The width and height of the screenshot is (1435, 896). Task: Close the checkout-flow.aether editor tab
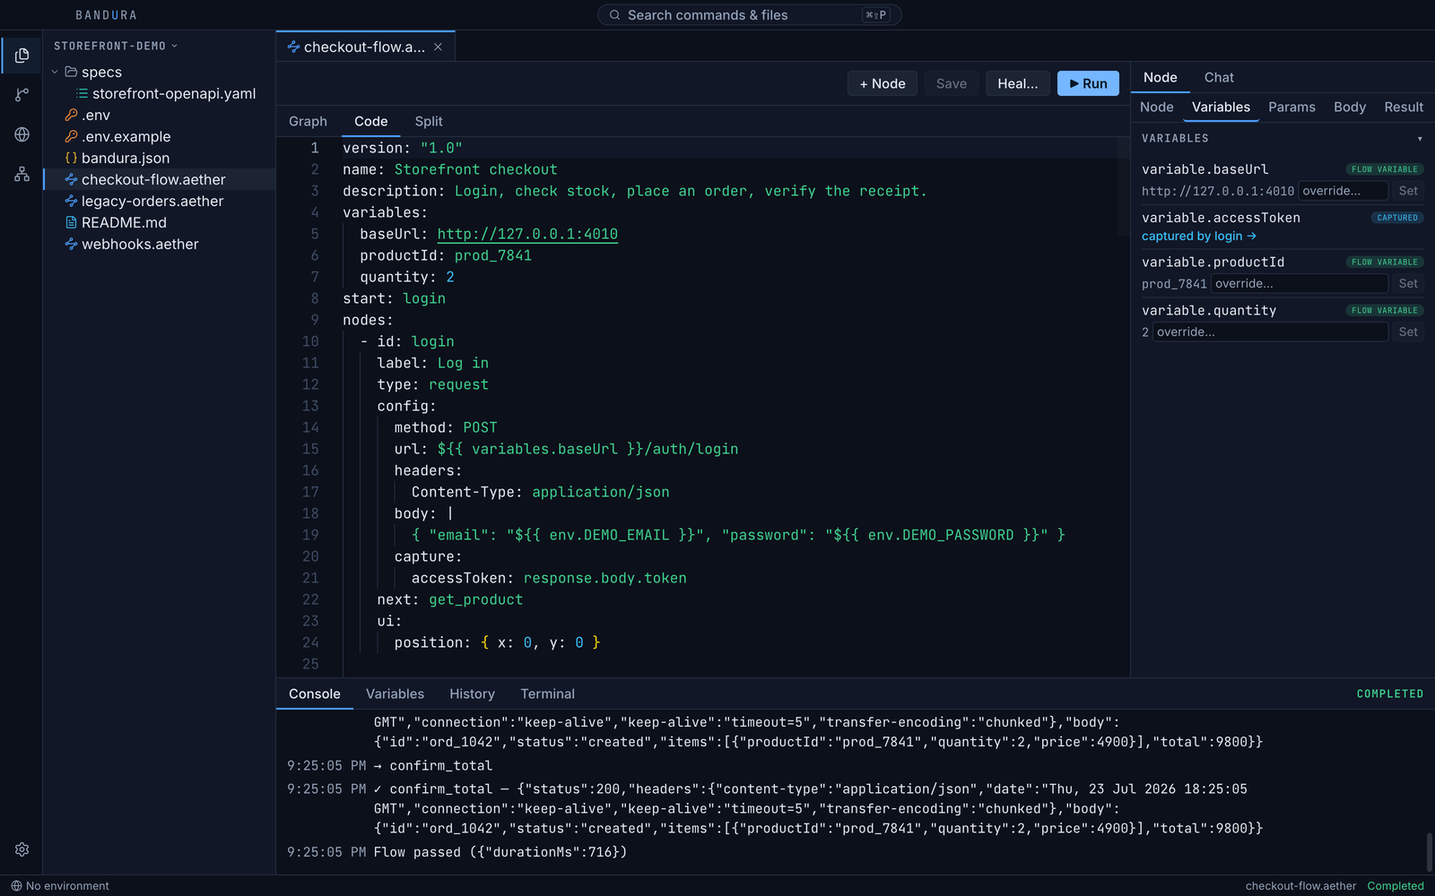pos(438,47)
